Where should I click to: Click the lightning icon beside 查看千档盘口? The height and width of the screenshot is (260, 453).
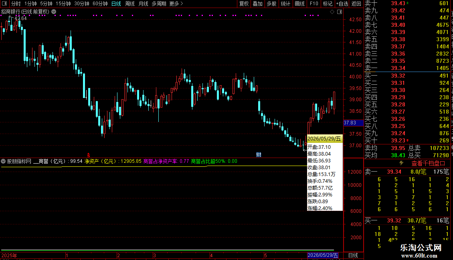tap(401, 163)
